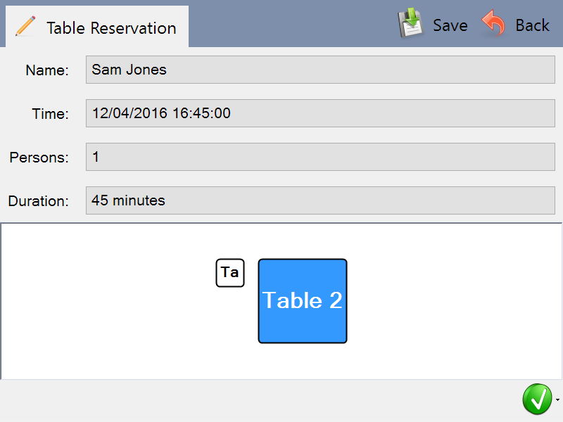Select the small white 'Ta' table
563x422 pixels.
tap(230, 273)
